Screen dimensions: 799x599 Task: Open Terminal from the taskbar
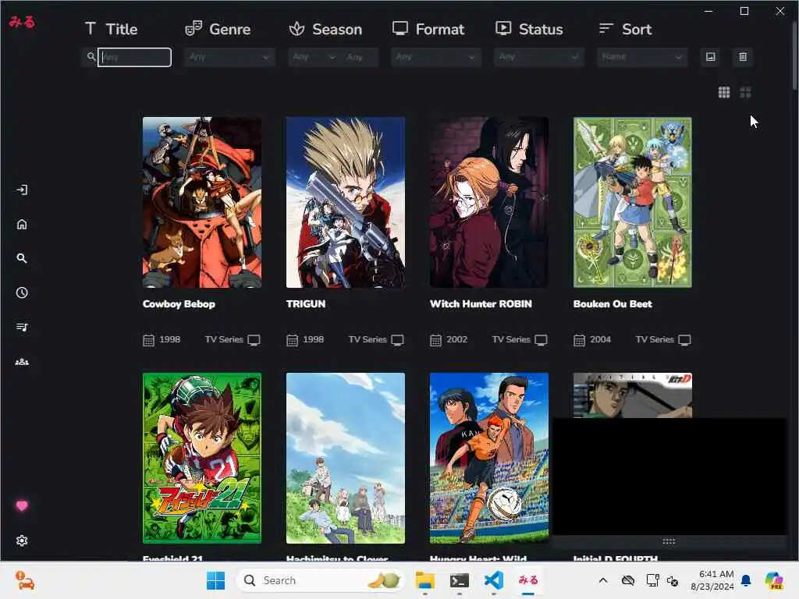point(459,580)
